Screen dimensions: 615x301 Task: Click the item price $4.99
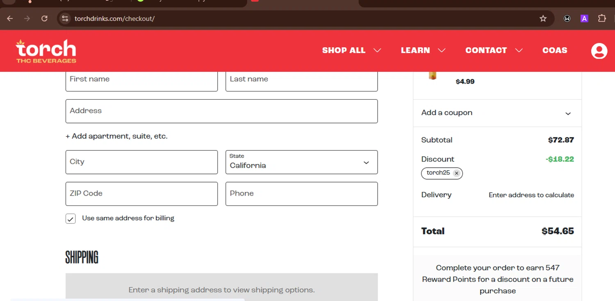pos(465,82)
